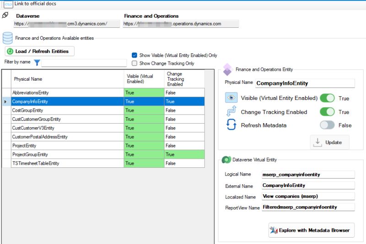Click the filter funnel icon

37,62
